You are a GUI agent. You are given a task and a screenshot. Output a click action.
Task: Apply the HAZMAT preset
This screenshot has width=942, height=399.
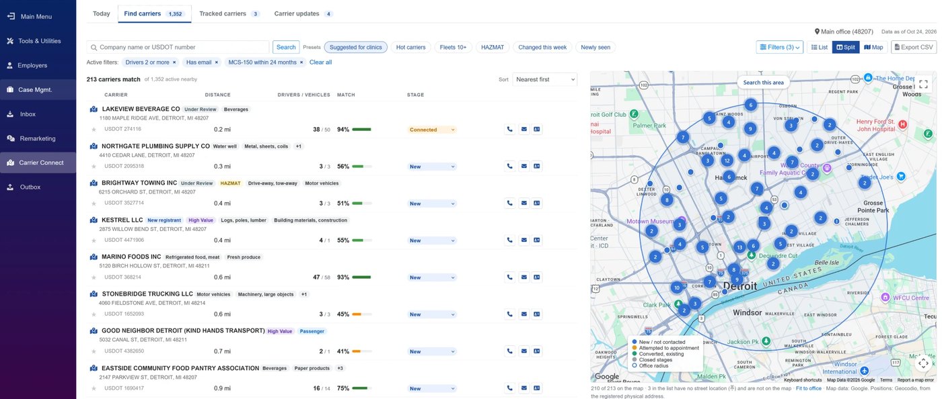(x=493, y=47)
